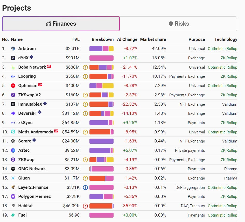Click the ZK Rollup link in dYdX row
245x222 pixels.
pos(229,58)
